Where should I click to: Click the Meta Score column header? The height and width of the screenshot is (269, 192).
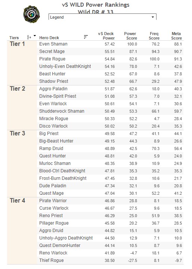point(176,36)
